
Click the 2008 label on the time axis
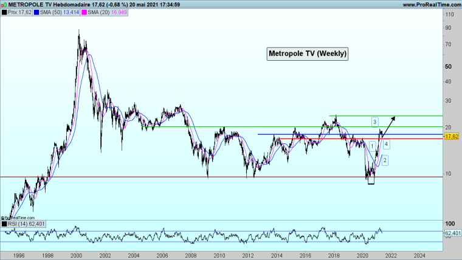click(x=191, y=256)
